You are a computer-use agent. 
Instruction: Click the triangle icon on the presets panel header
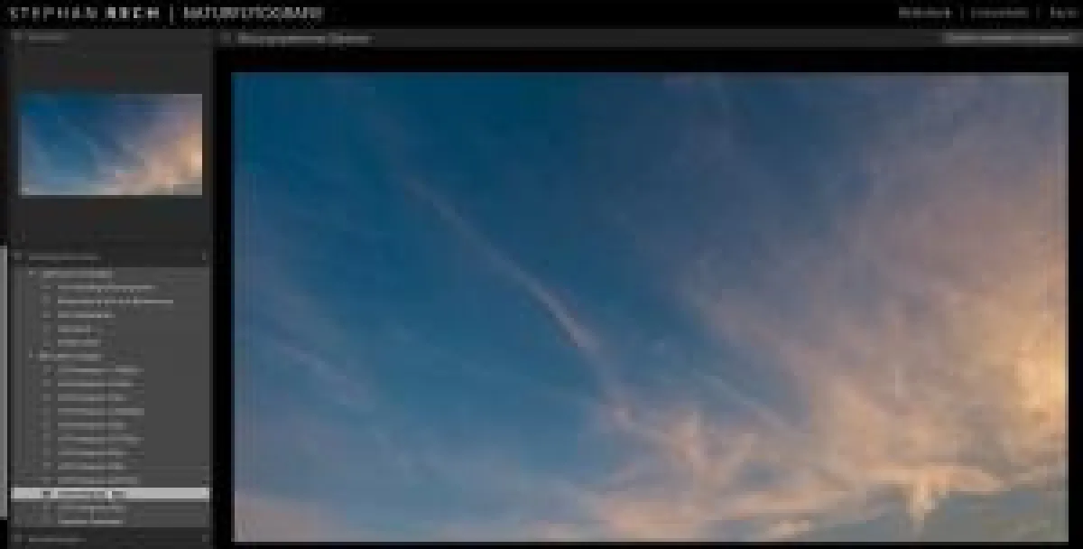click(x=17, y=257)
